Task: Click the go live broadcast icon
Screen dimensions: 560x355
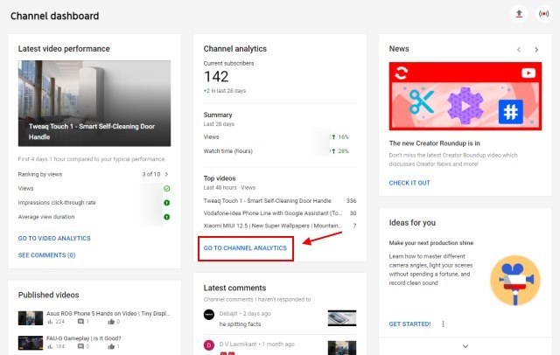Action: tap(543, 14)
